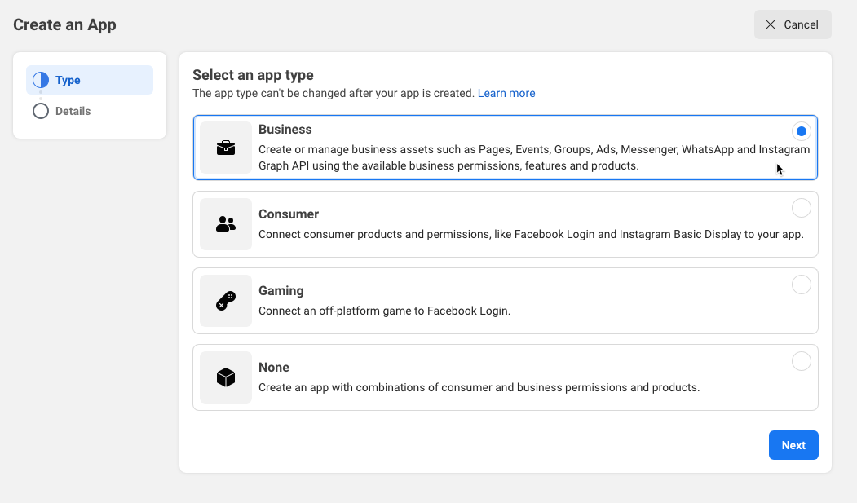Click the Gaming controller icon
The image size is (857, 503).
pyautogui.click(x=226, y=301)
